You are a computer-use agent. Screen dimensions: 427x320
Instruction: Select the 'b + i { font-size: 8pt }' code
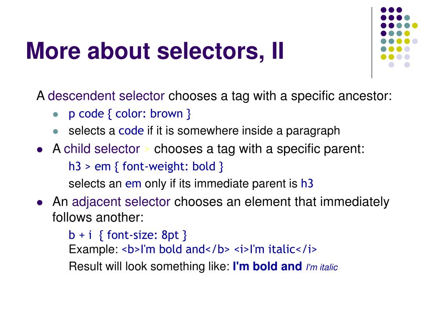128,235
